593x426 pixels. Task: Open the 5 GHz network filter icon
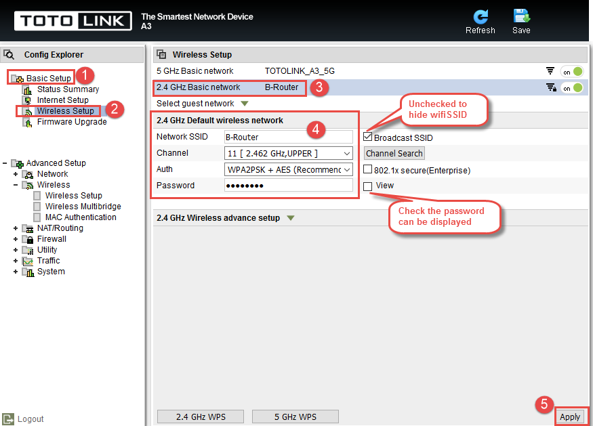pos(550,71)
